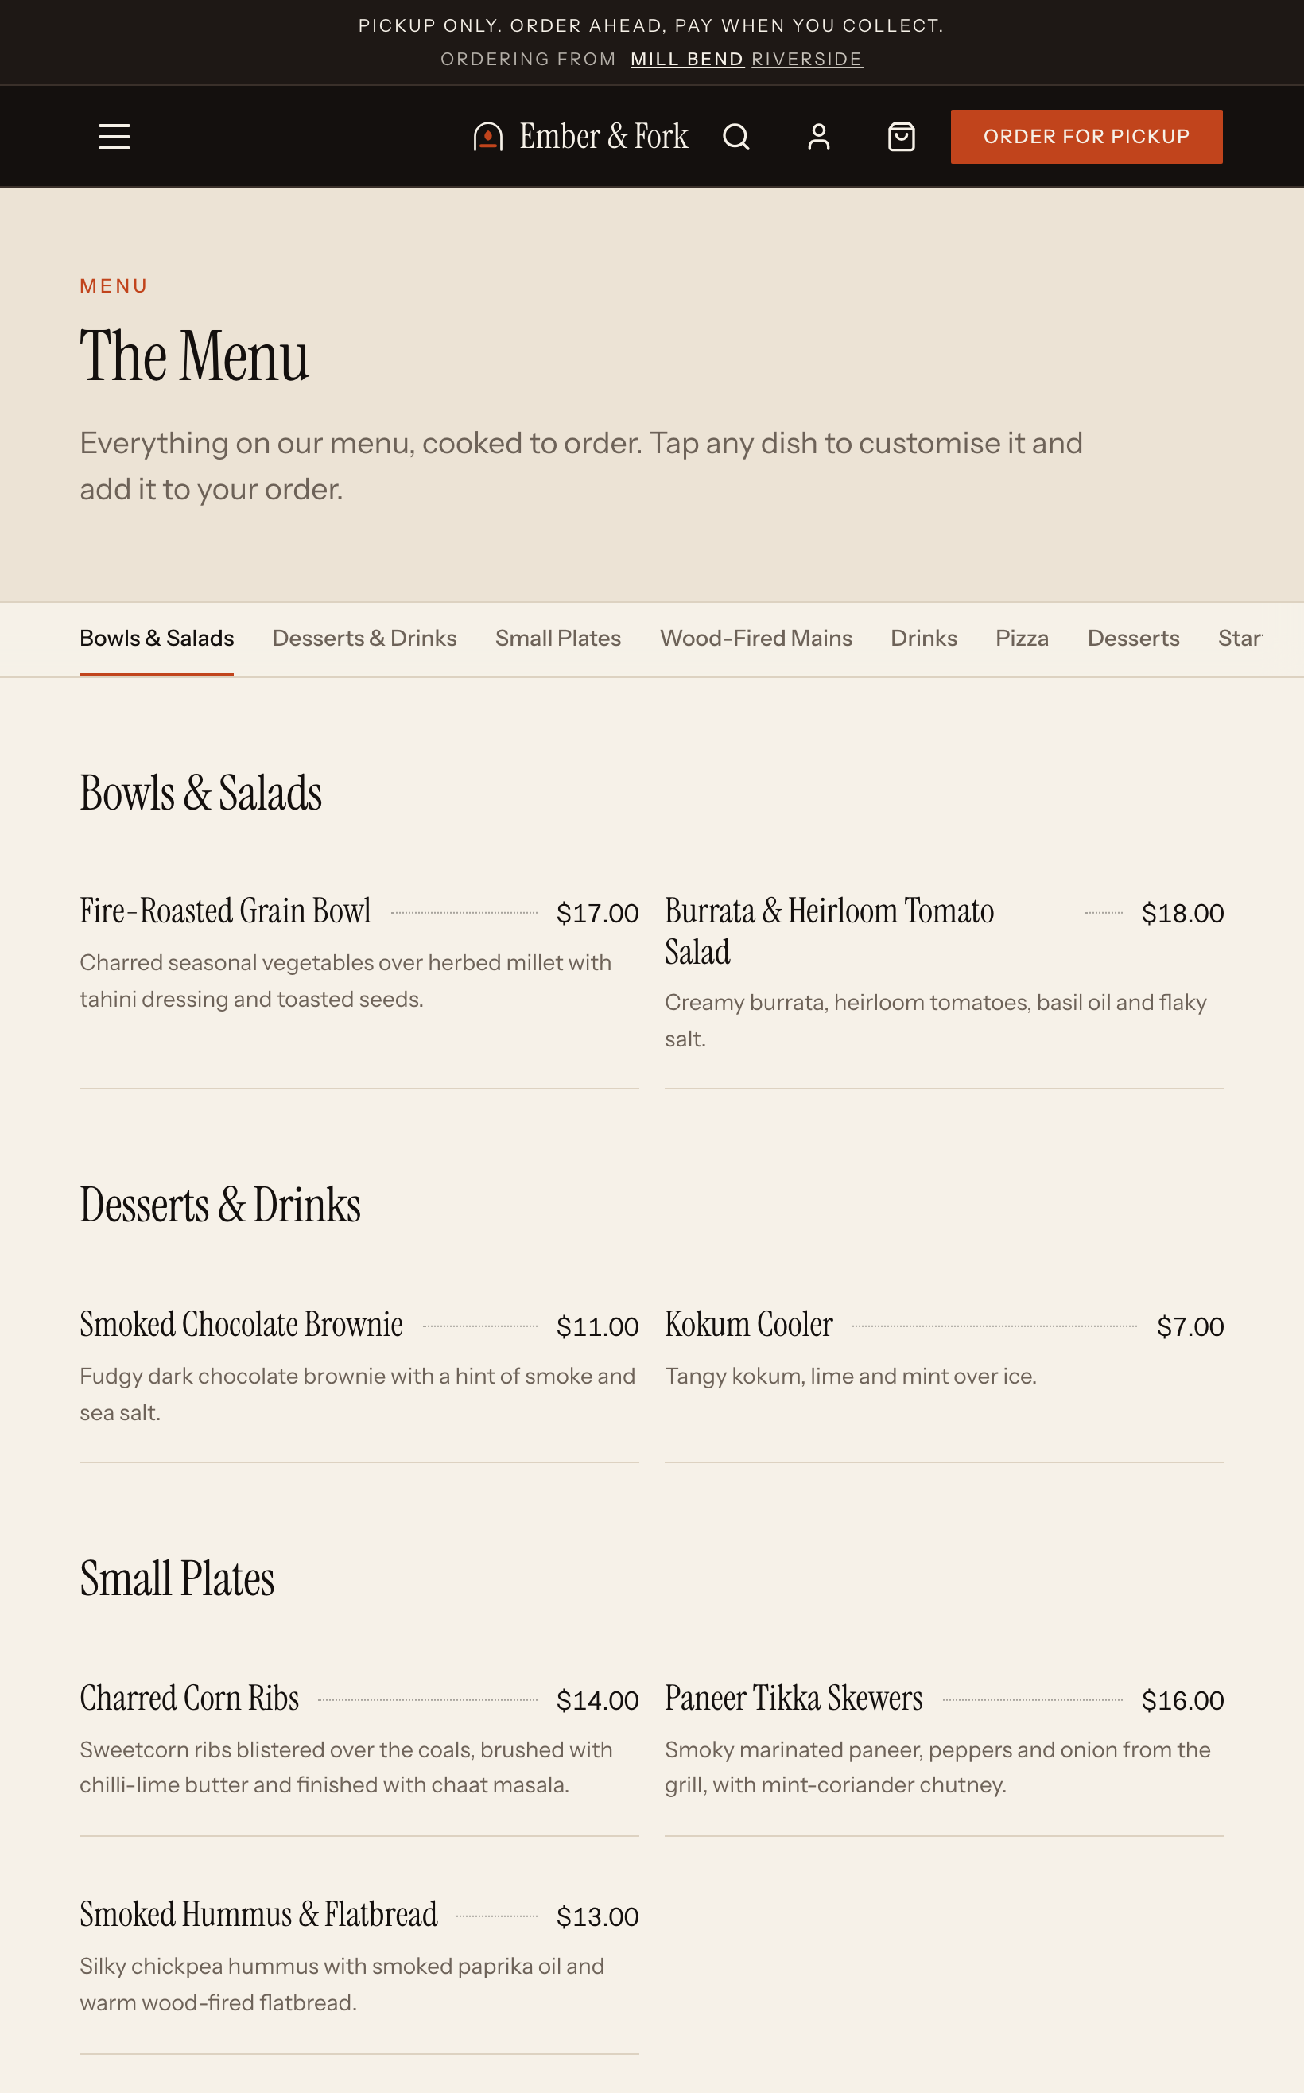
Task: Customise the Charred Corn Ribs dish
Action: [359, 1746]
